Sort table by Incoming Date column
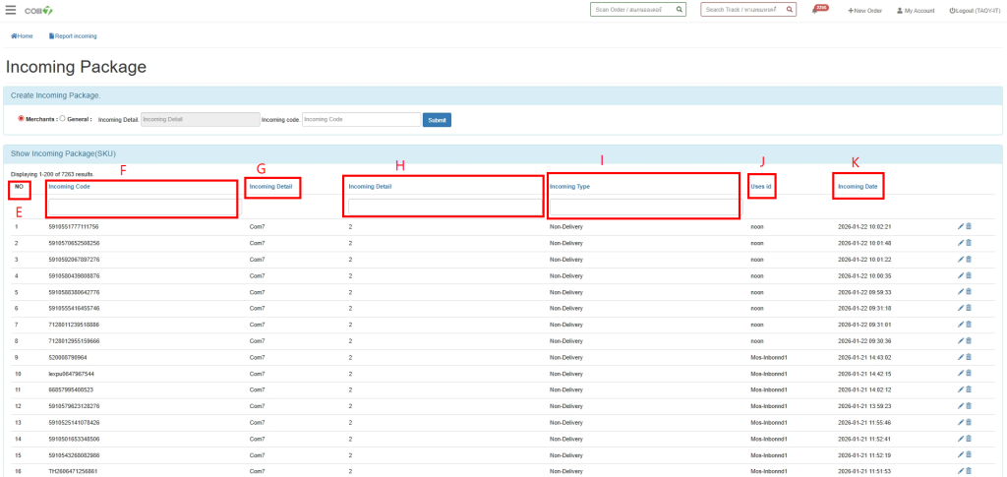The width and height of the screenshot is (1007, 477). pos(858,186)
